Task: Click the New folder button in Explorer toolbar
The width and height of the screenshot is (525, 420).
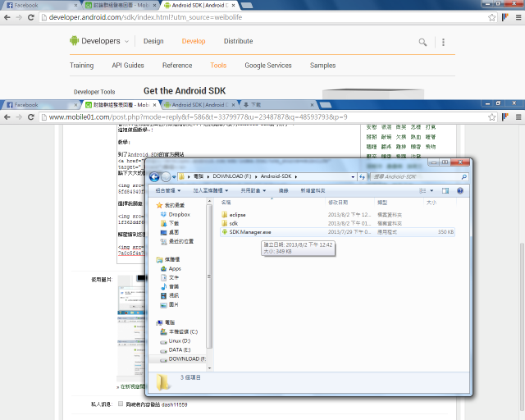Action: tap(313, 190)
